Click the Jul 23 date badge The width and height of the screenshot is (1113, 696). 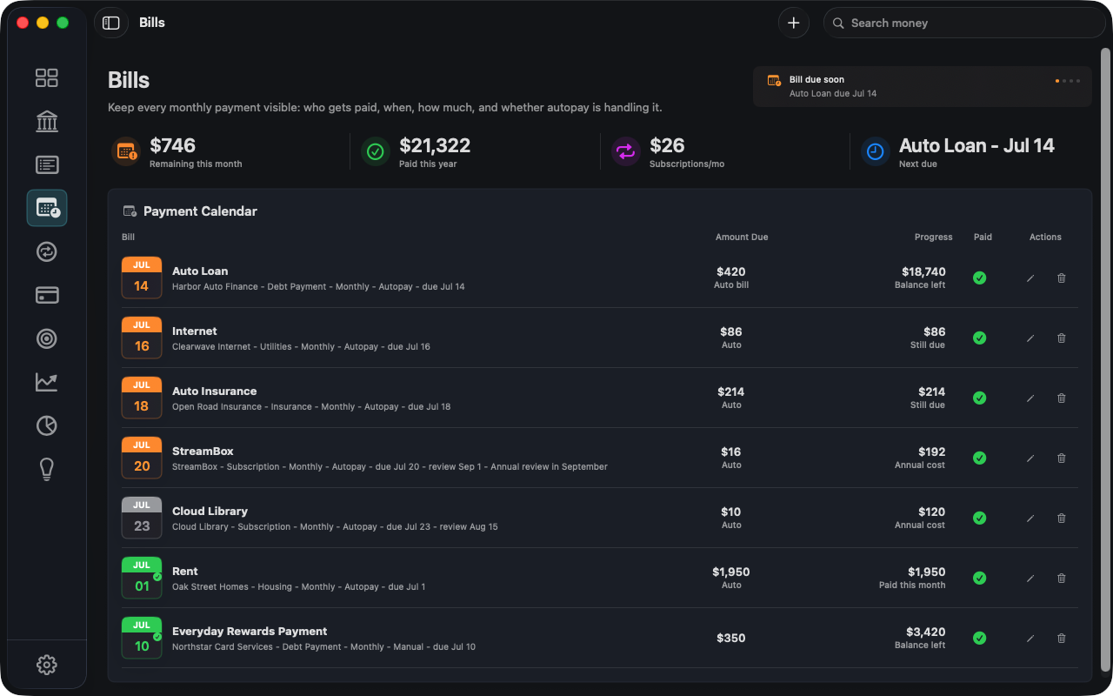142,519
